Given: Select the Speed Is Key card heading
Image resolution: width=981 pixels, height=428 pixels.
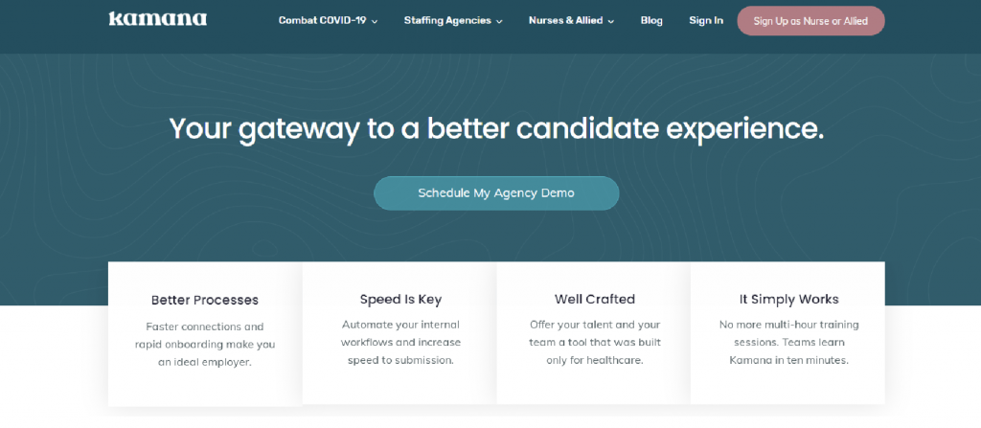Looking at the screenshot, I should coord(400,300).
